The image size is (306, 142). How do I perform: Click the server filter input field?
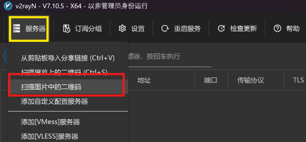pyautogui.click(x=170, y=57)
